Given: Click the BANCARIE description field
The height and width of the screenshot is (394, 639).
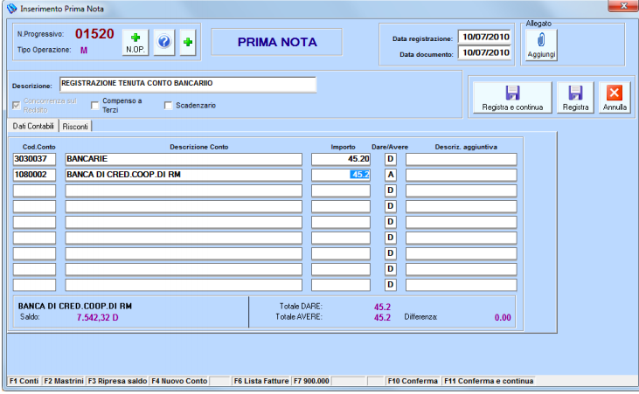Looking at the screenshot, I should click(x=184, y=159).
